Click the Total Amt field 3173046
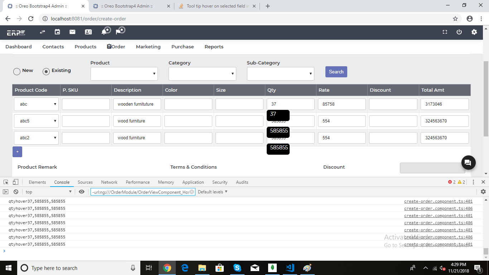 click(445, 104)
